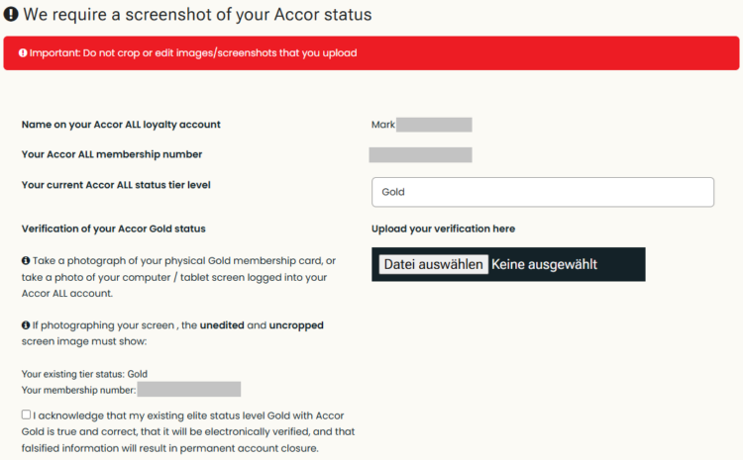Click the text 'Your existing tier status: Gold'
This screenshot has height=460, width=743.
click(84, 374)
